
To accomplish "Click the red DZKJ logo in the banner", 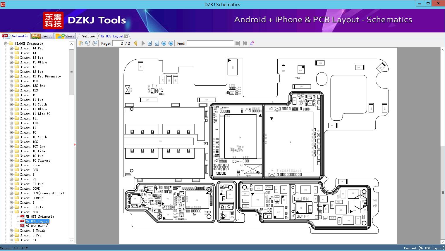I will 53,20.
